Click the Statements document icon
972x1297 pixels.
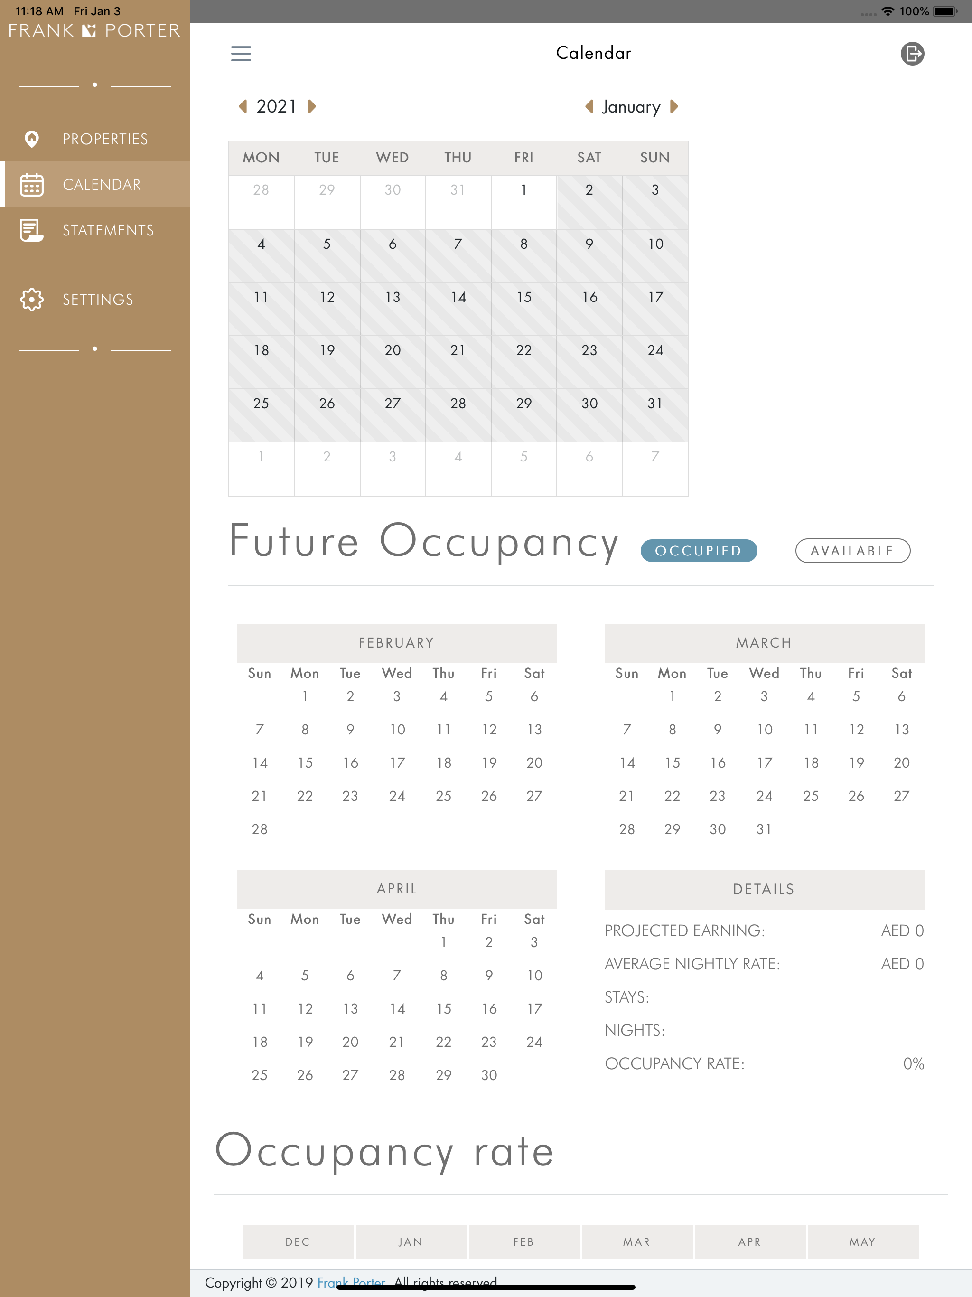pyautogui.click(x=32, y=230)
